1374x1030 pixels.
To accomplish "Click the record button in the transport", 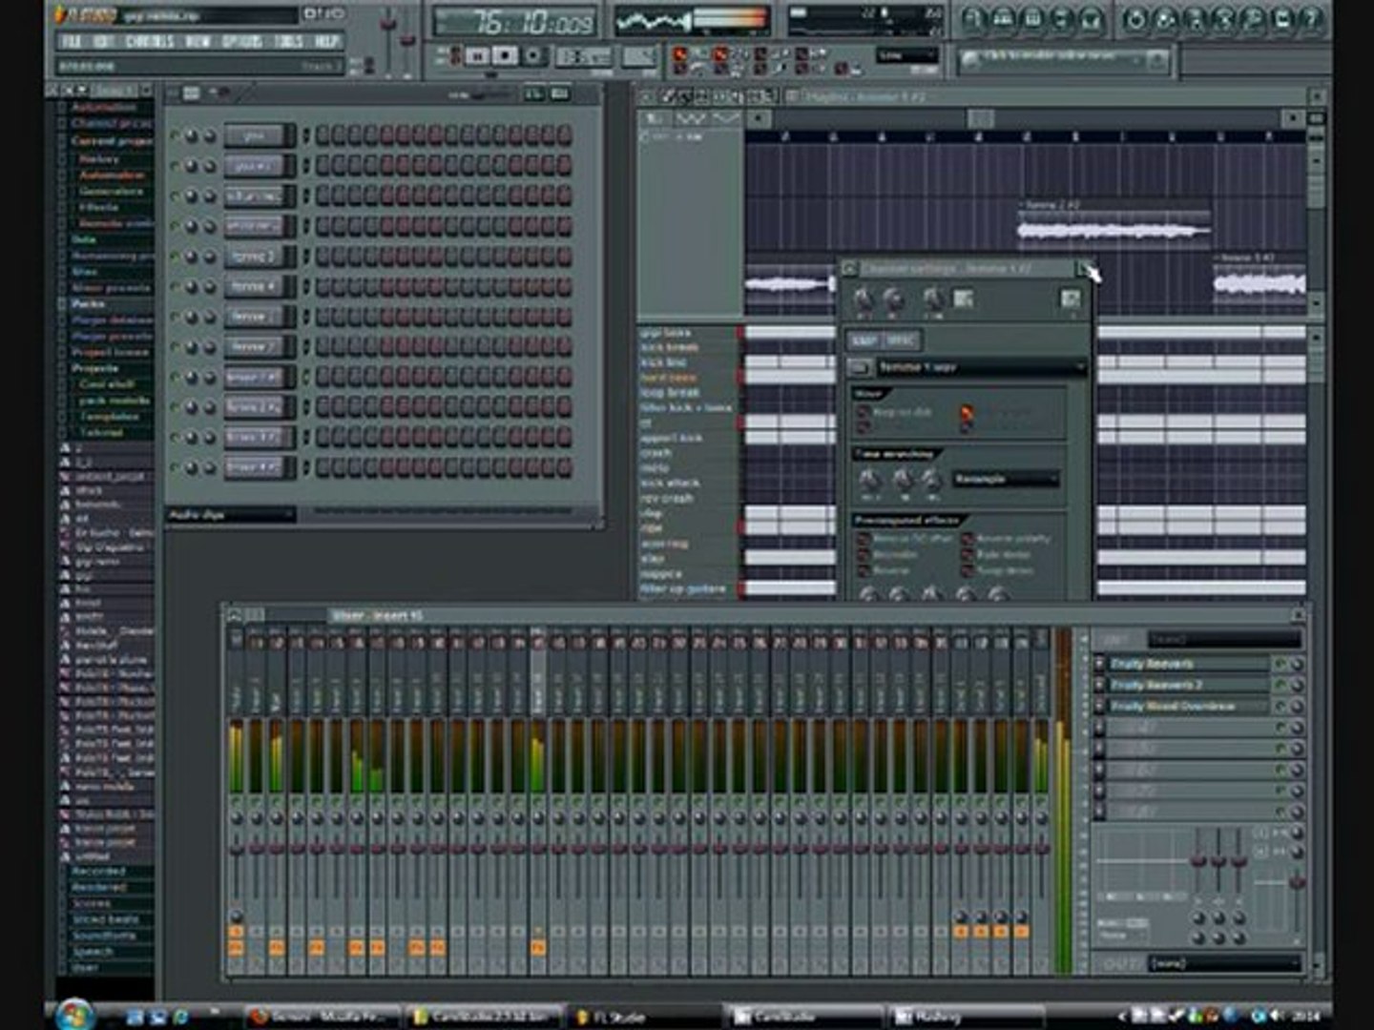I will point(532,56).
